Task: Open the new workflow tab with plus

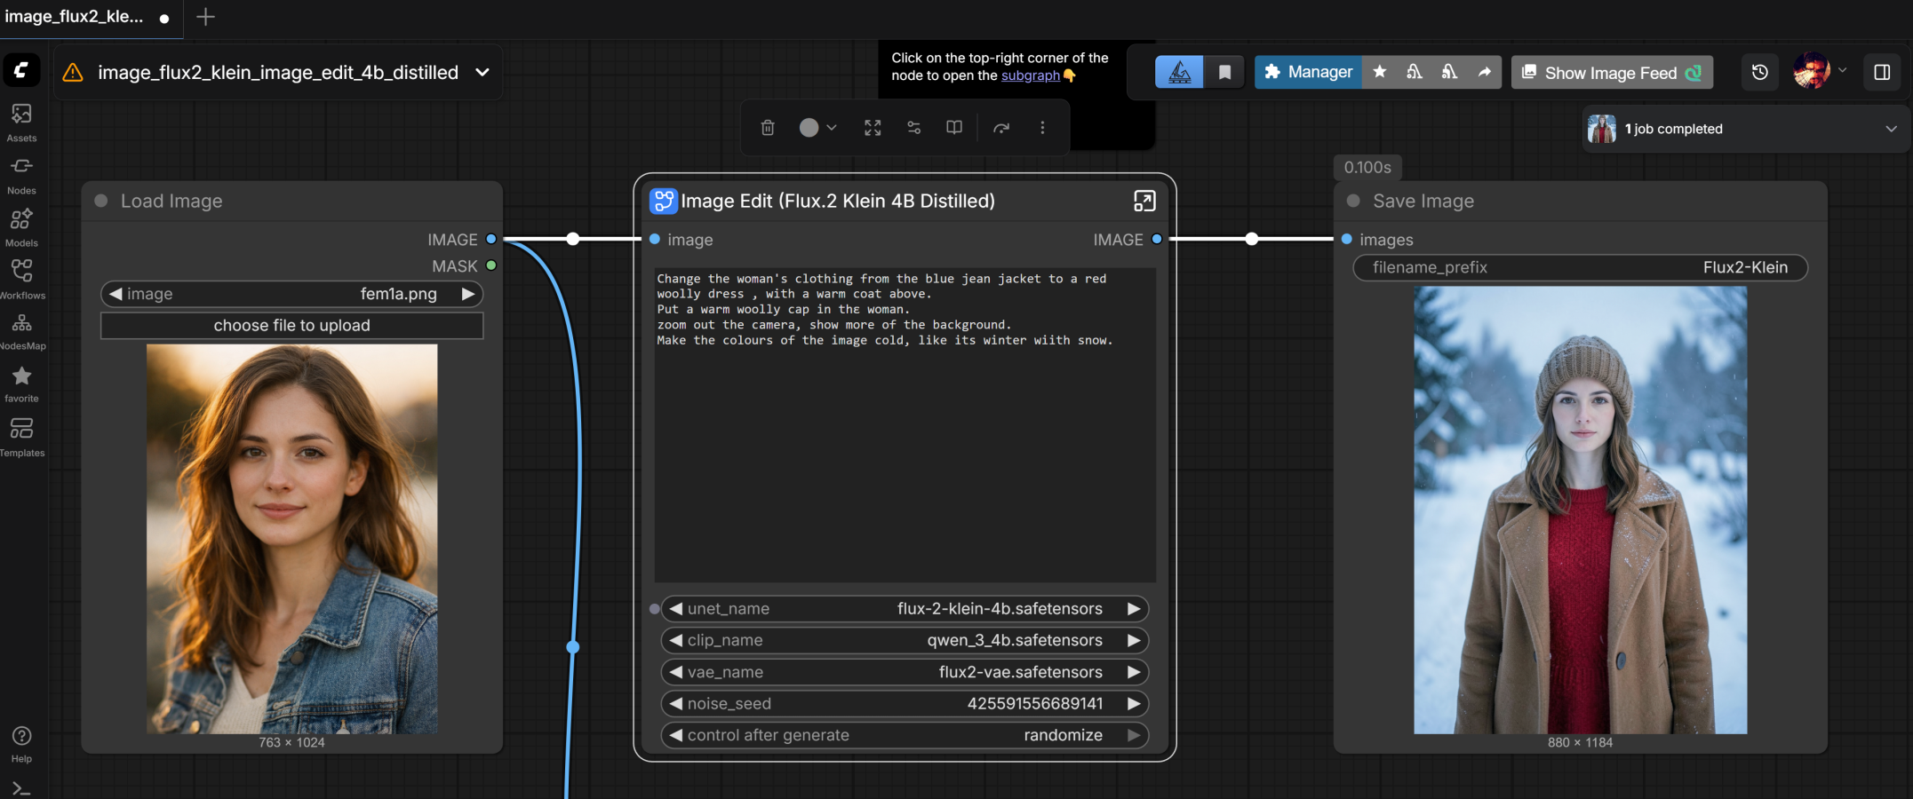Action: coord(205,17)
